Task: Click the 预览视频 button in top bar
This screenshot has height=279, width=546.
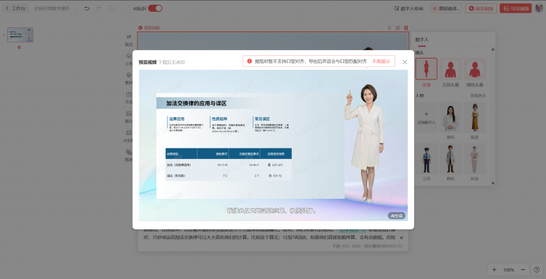Action: pyautogui.click(x=480, y=8)
